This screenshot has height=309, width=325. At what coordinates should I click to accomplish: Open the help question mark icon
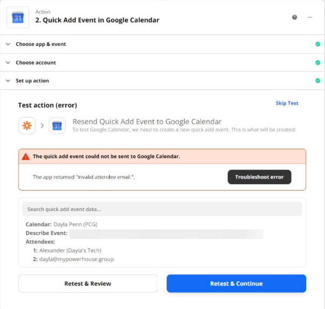(x=295, y=17)
